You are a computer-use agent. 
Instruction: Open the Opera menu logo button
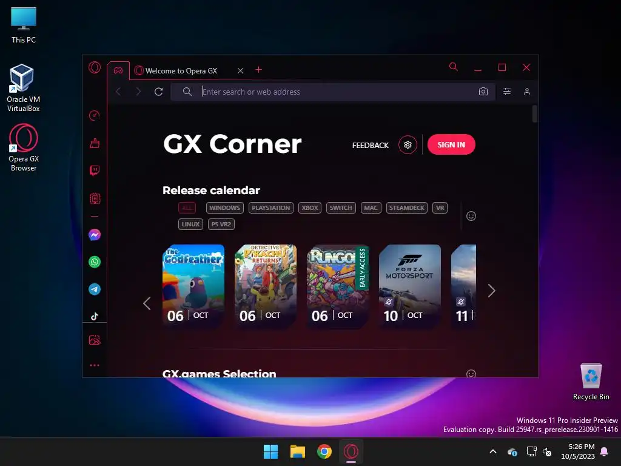[x=94, y=67]
